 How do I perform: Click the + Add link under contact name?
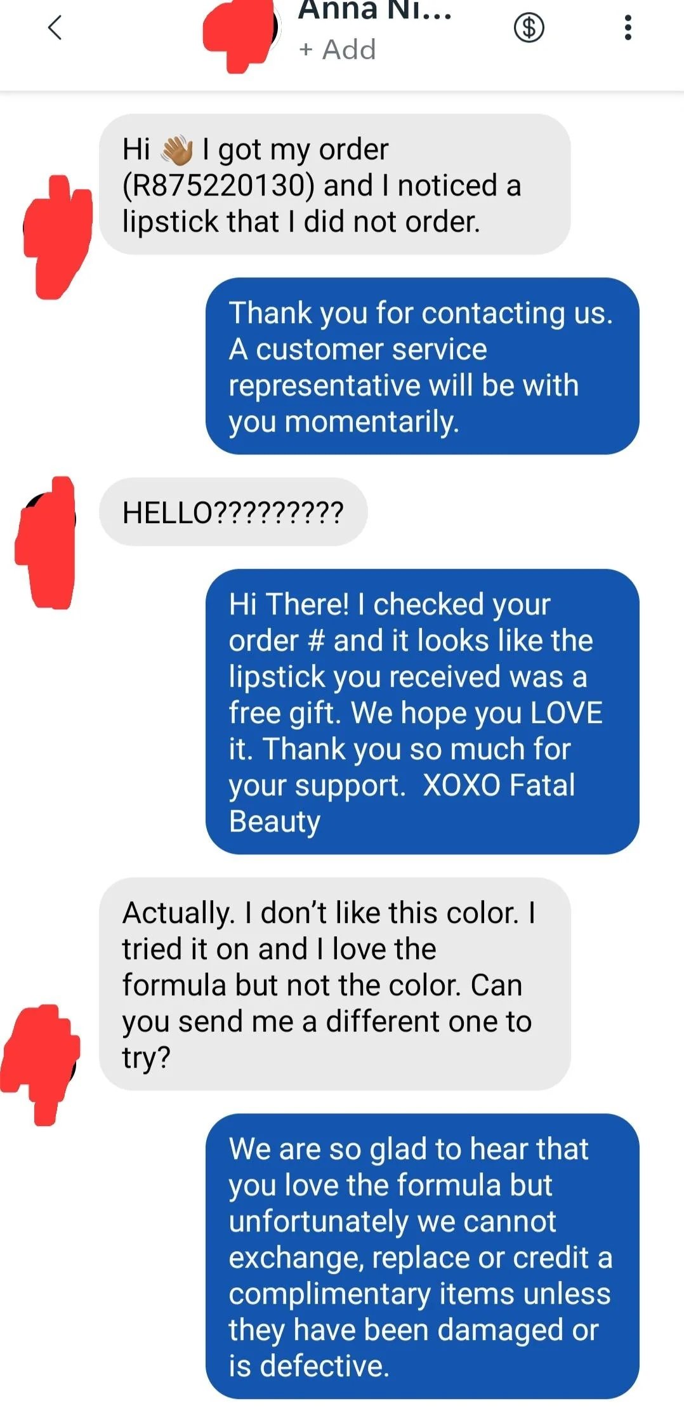point(337,50)
